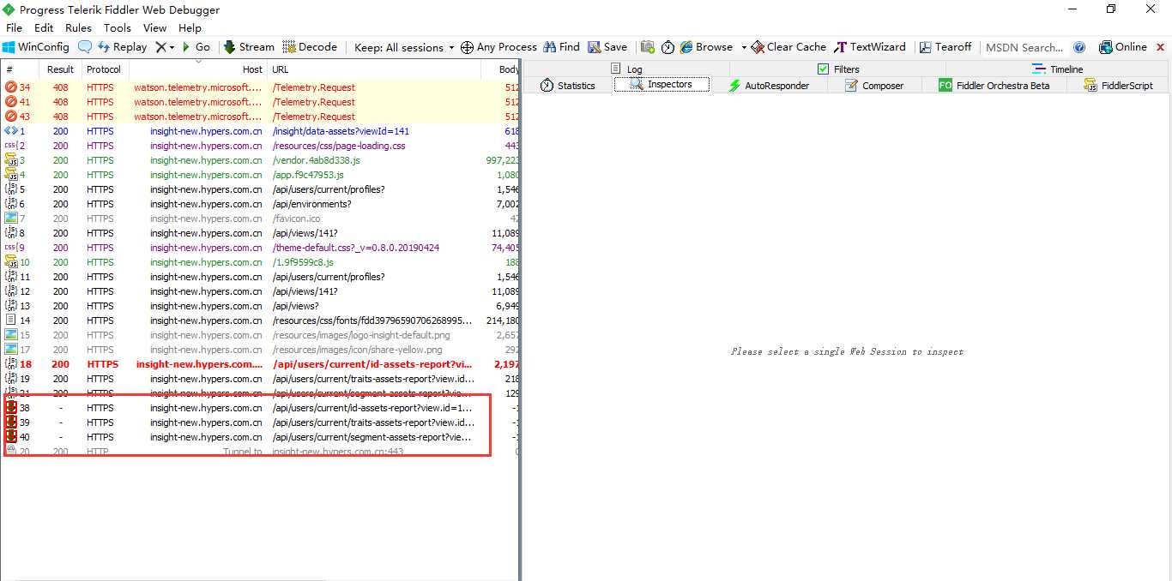Open WinConfig from the toolbar

(x=36, y=47)
